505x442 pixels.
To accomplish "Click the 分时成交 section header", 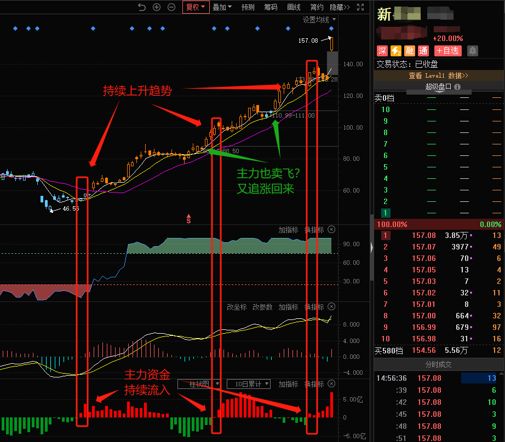I will (438, 364).
